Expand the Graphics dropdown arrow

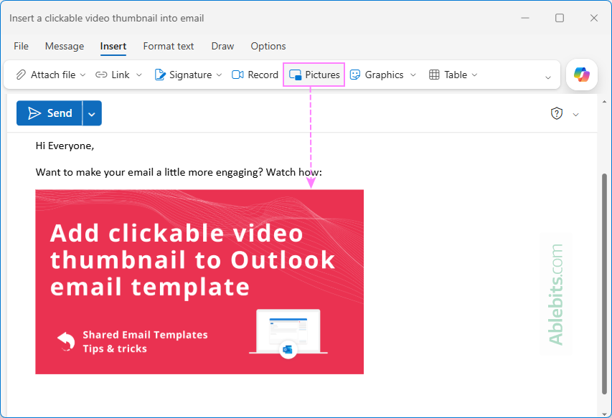coord(413,75)
